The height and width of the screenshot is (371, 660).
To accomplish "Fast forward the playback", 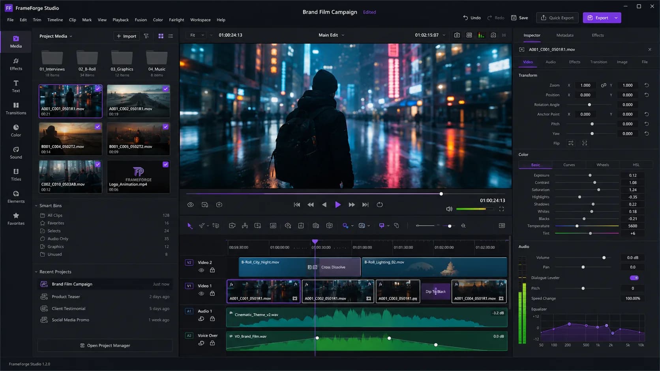I will pos(352,205).
